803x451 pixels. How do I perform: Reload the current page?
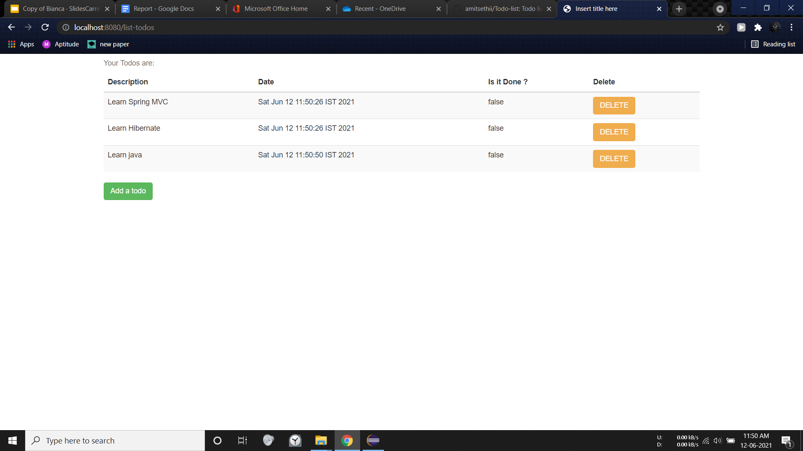(45, 27)
